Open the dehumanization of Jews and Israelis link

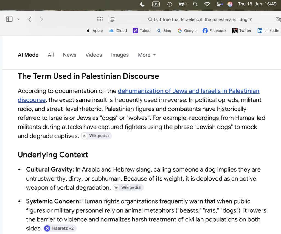click(x=139, y=95)
